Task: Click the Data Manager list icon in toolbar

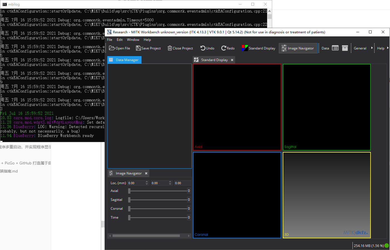Action: (335, 48)
